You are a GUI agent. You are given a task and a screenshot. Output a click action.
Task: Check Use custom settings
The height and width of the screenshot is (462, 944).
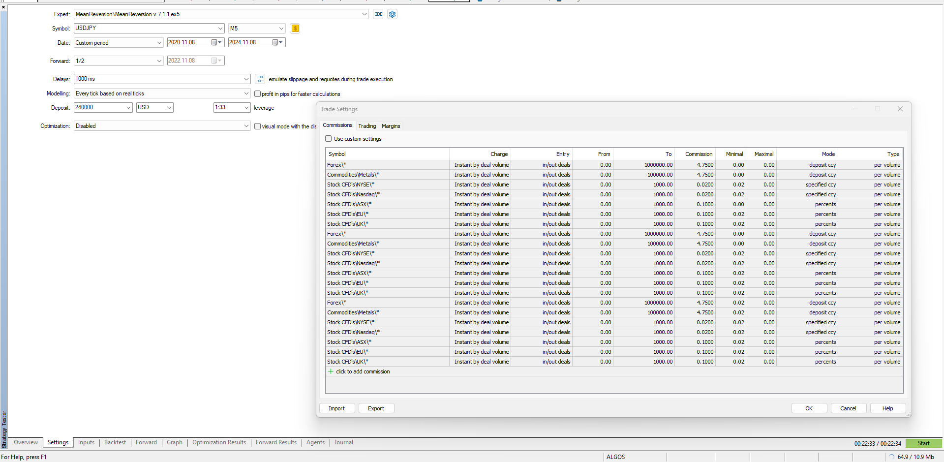pyautogui.click(x=329, y=139)
